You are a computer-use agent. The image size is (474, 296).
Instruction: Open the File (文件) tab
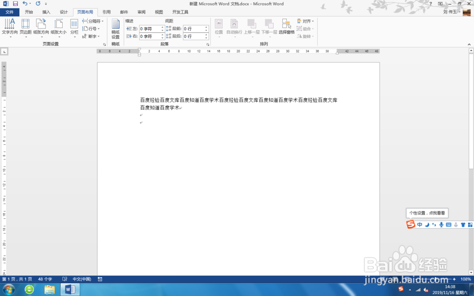[x=9, y=12]
